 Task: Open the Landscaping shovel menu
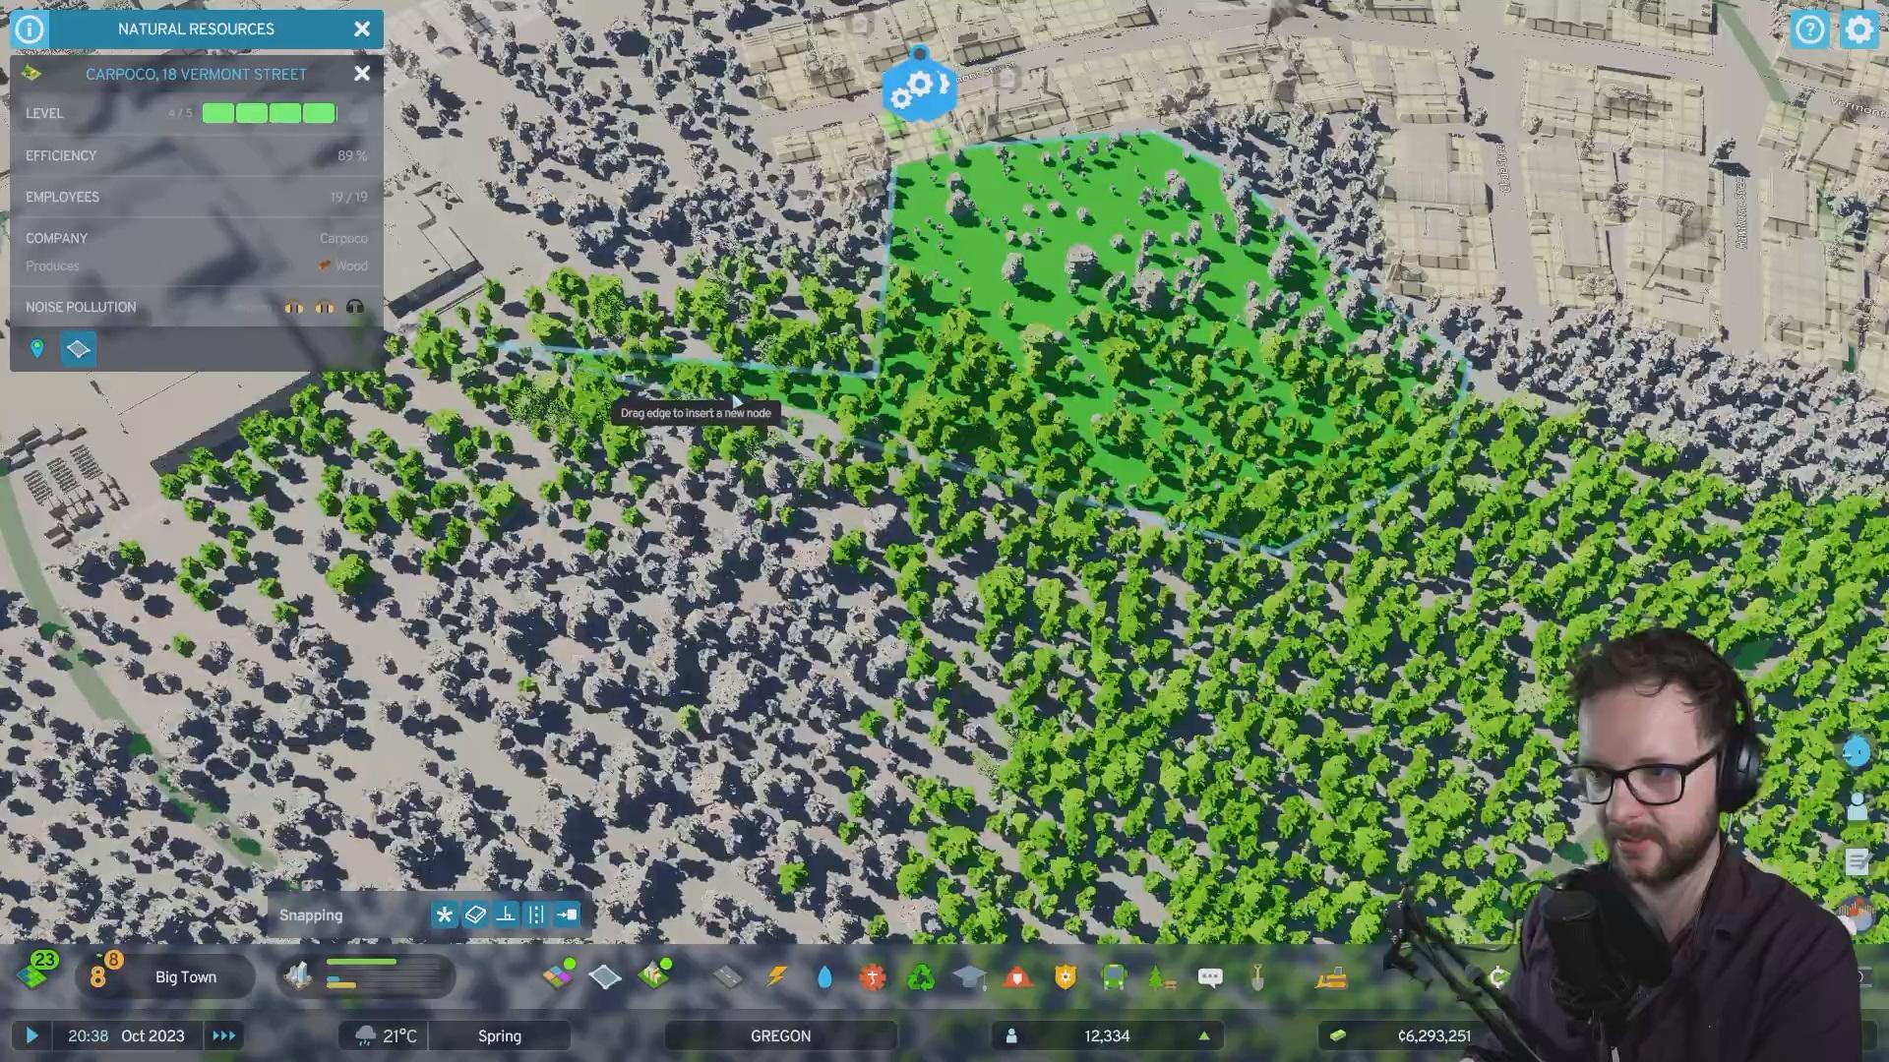(x=1258, y=976)
